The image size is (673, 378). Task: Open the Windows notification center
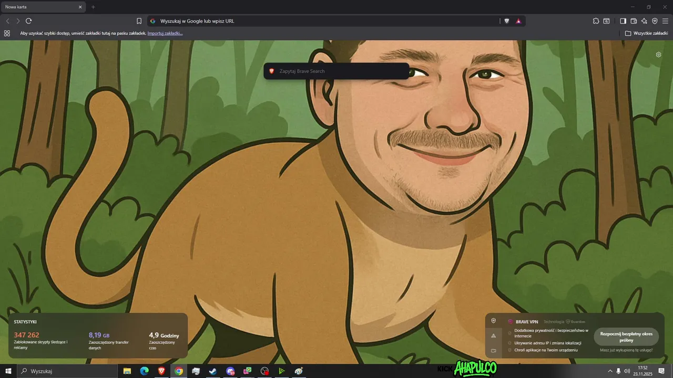(x=661, y=371)
